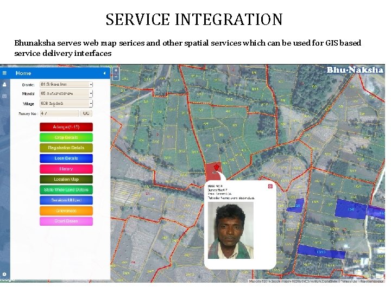Close the survey info popup
The image size is (391, 293).
[270, 186]
